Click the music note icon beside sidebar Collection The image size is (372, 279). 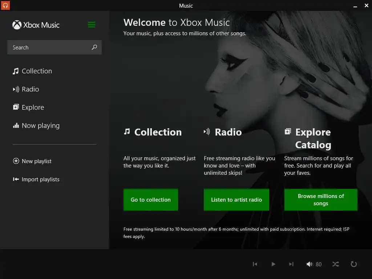(x=16, y=71)
